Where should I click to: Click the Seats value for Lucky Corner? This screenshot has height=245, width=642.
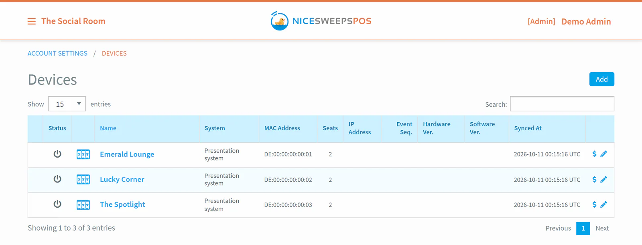330,180
